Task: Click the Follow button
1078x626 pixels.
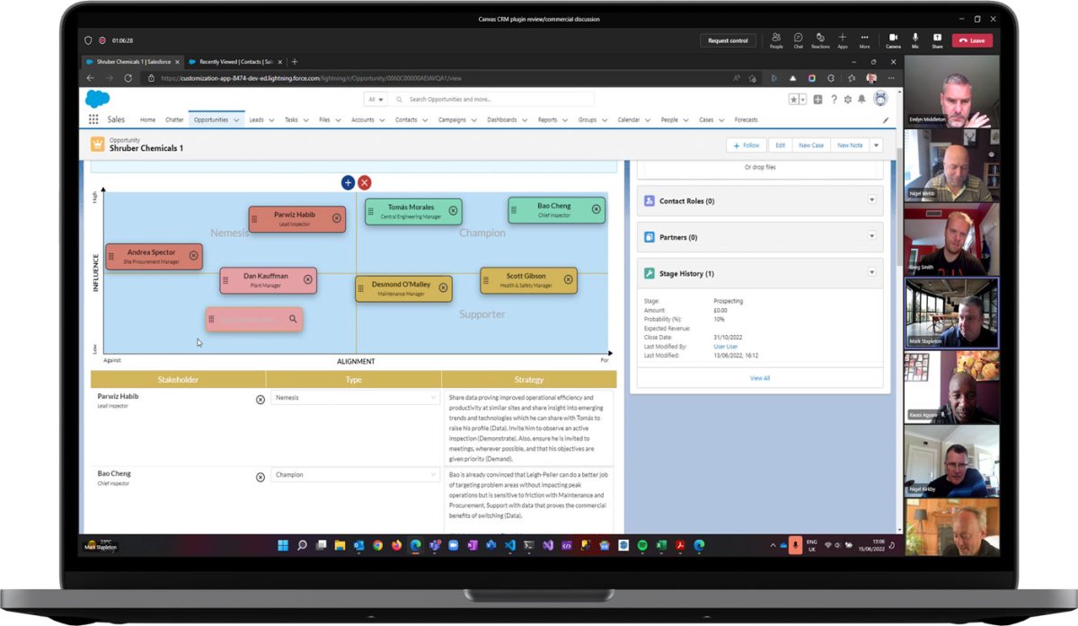Action: pos(746,145)
